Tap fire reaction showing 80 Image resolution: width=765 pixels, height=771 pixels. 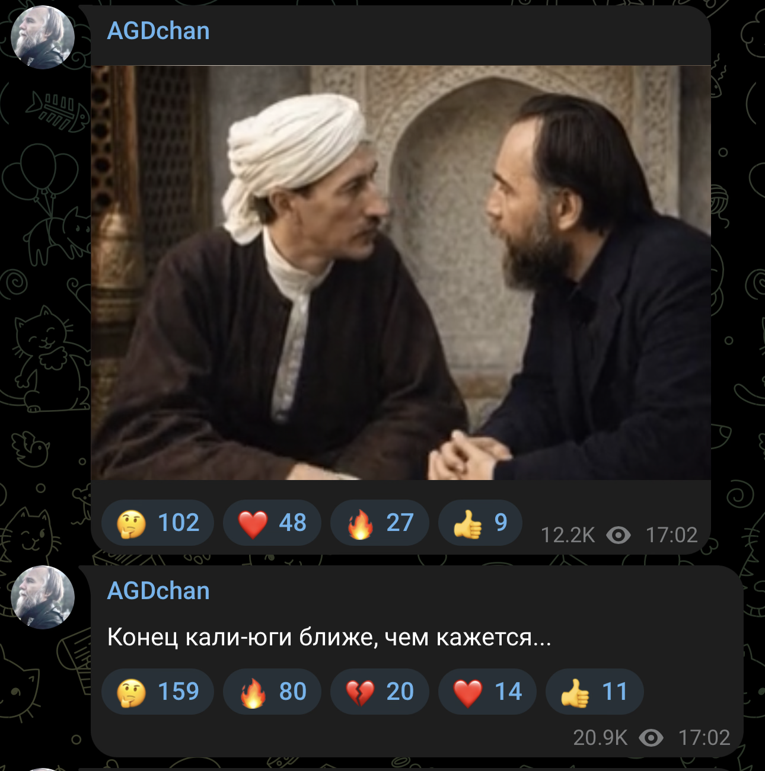pyautogui.click(x=272, y=692)
